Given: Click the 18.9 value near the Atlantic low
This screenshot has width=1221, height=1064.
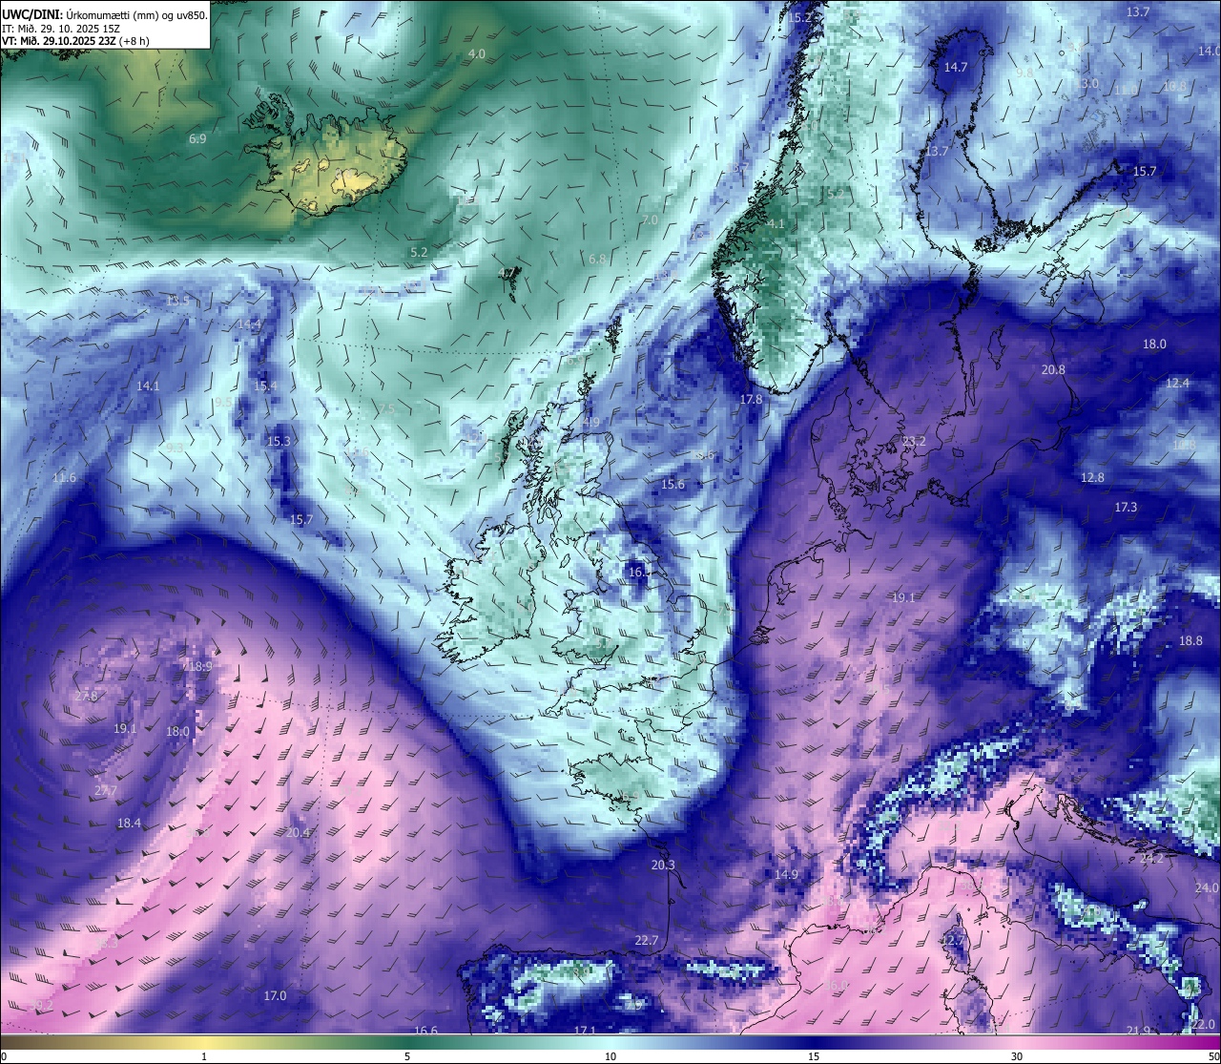Looking at the screenshot, I should [199, 667].
